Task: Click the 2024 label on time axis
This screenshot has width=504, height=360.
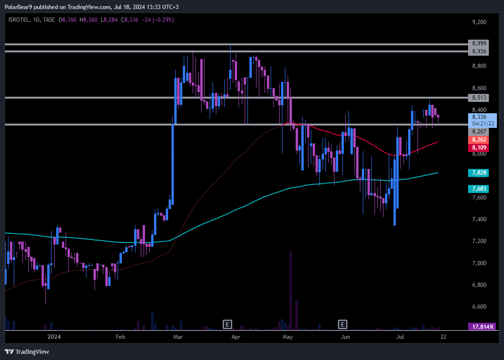Action: (54, 337)
